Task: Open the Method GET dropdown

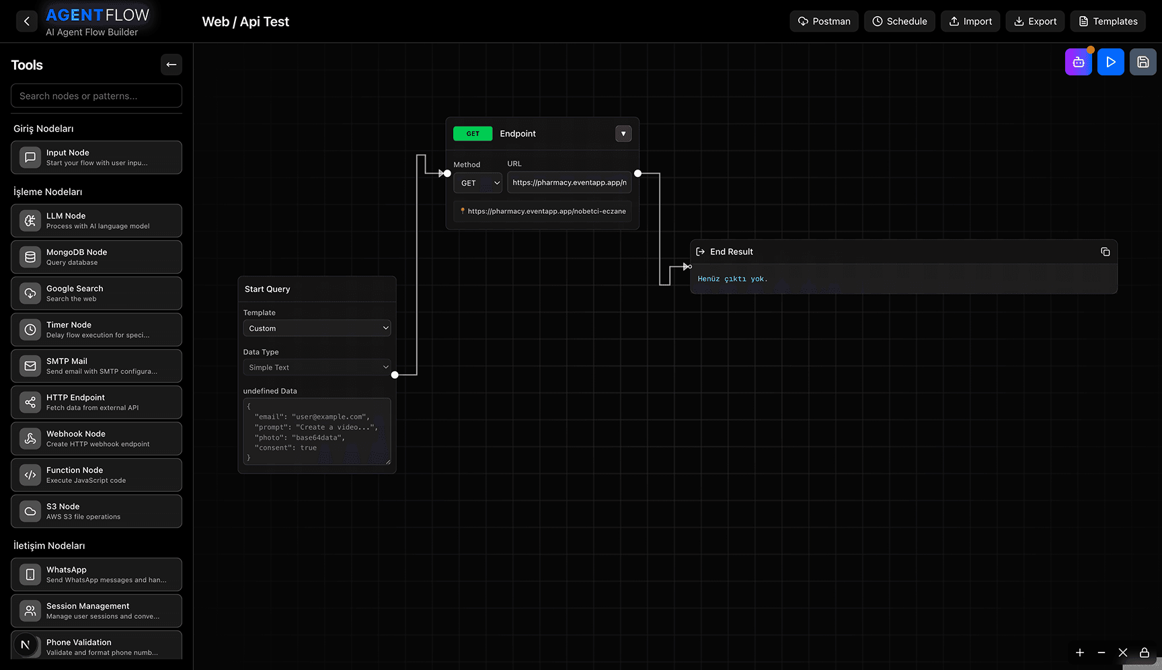Action: (x=478, y=183)
